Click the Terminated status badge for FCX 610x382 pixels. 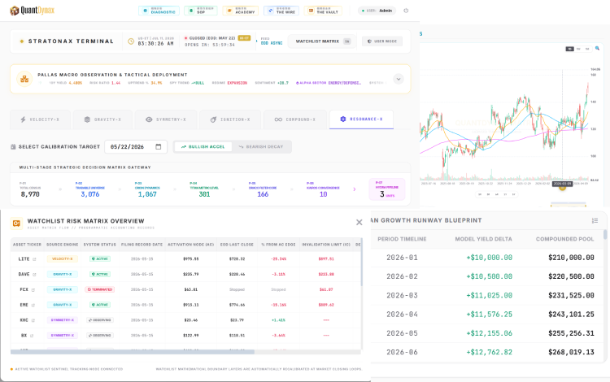[100, 289]
